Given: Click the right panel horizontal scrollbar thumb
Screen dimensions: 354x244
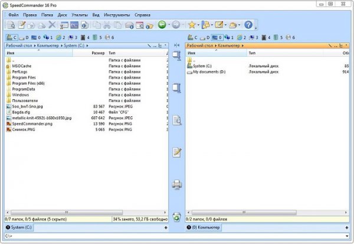Looking at the screenshot, I should 244,212.
